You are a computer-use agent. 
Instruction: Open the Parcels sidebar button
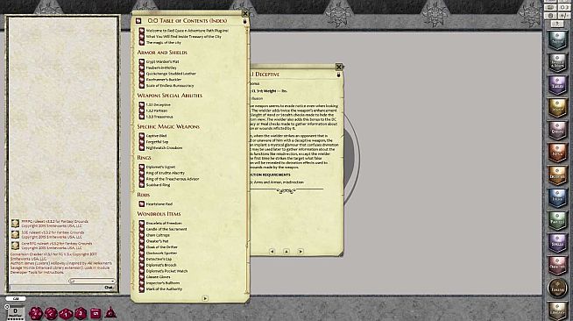tap(557, 220)
